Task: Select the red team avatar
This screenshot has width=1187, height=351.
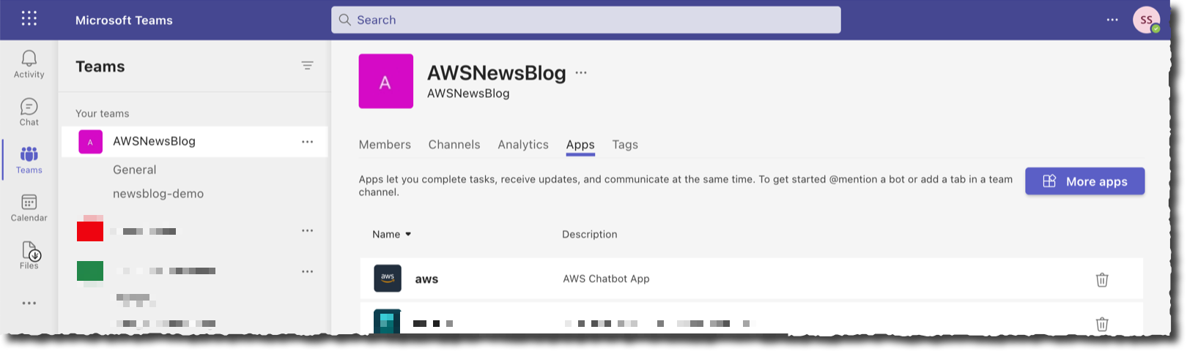Action: [90, 230]
